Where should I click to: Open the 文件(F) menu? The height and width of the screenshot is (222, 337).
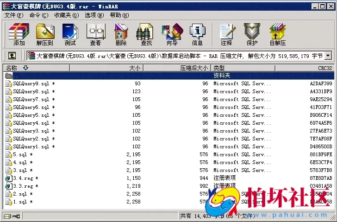pos(14,15)
